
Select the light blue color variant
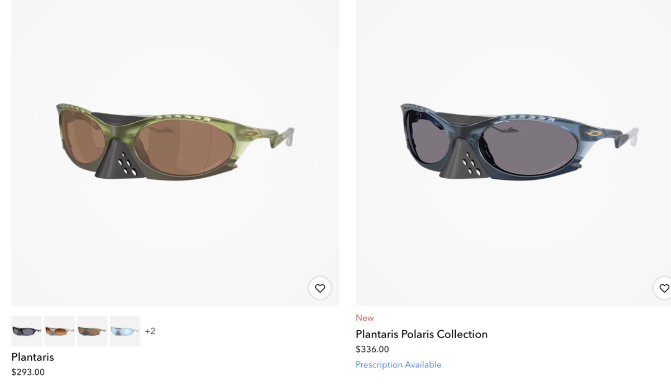pos(125,331)
